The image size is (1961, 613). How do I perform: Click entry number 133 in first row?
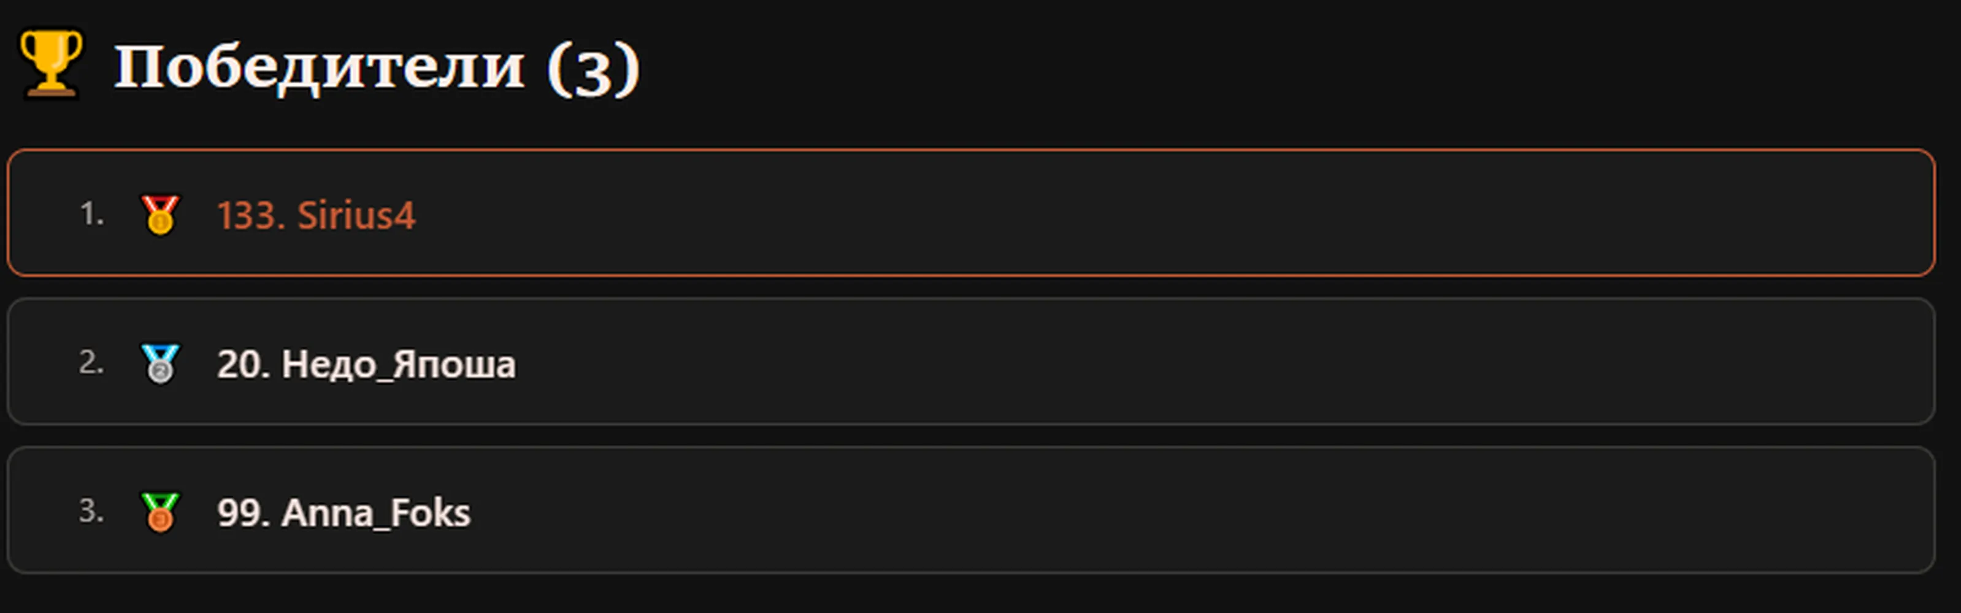coord(251,215)
